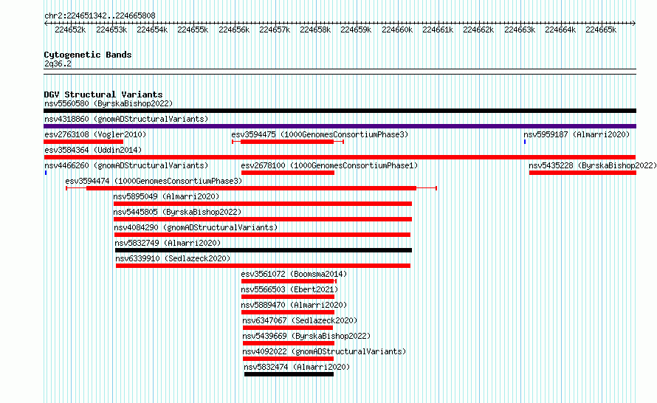Click the nsv5895049 (Almarri2020) label
Image resolution: width=657 pixels, height=403 pixels.
pos(166,196)
